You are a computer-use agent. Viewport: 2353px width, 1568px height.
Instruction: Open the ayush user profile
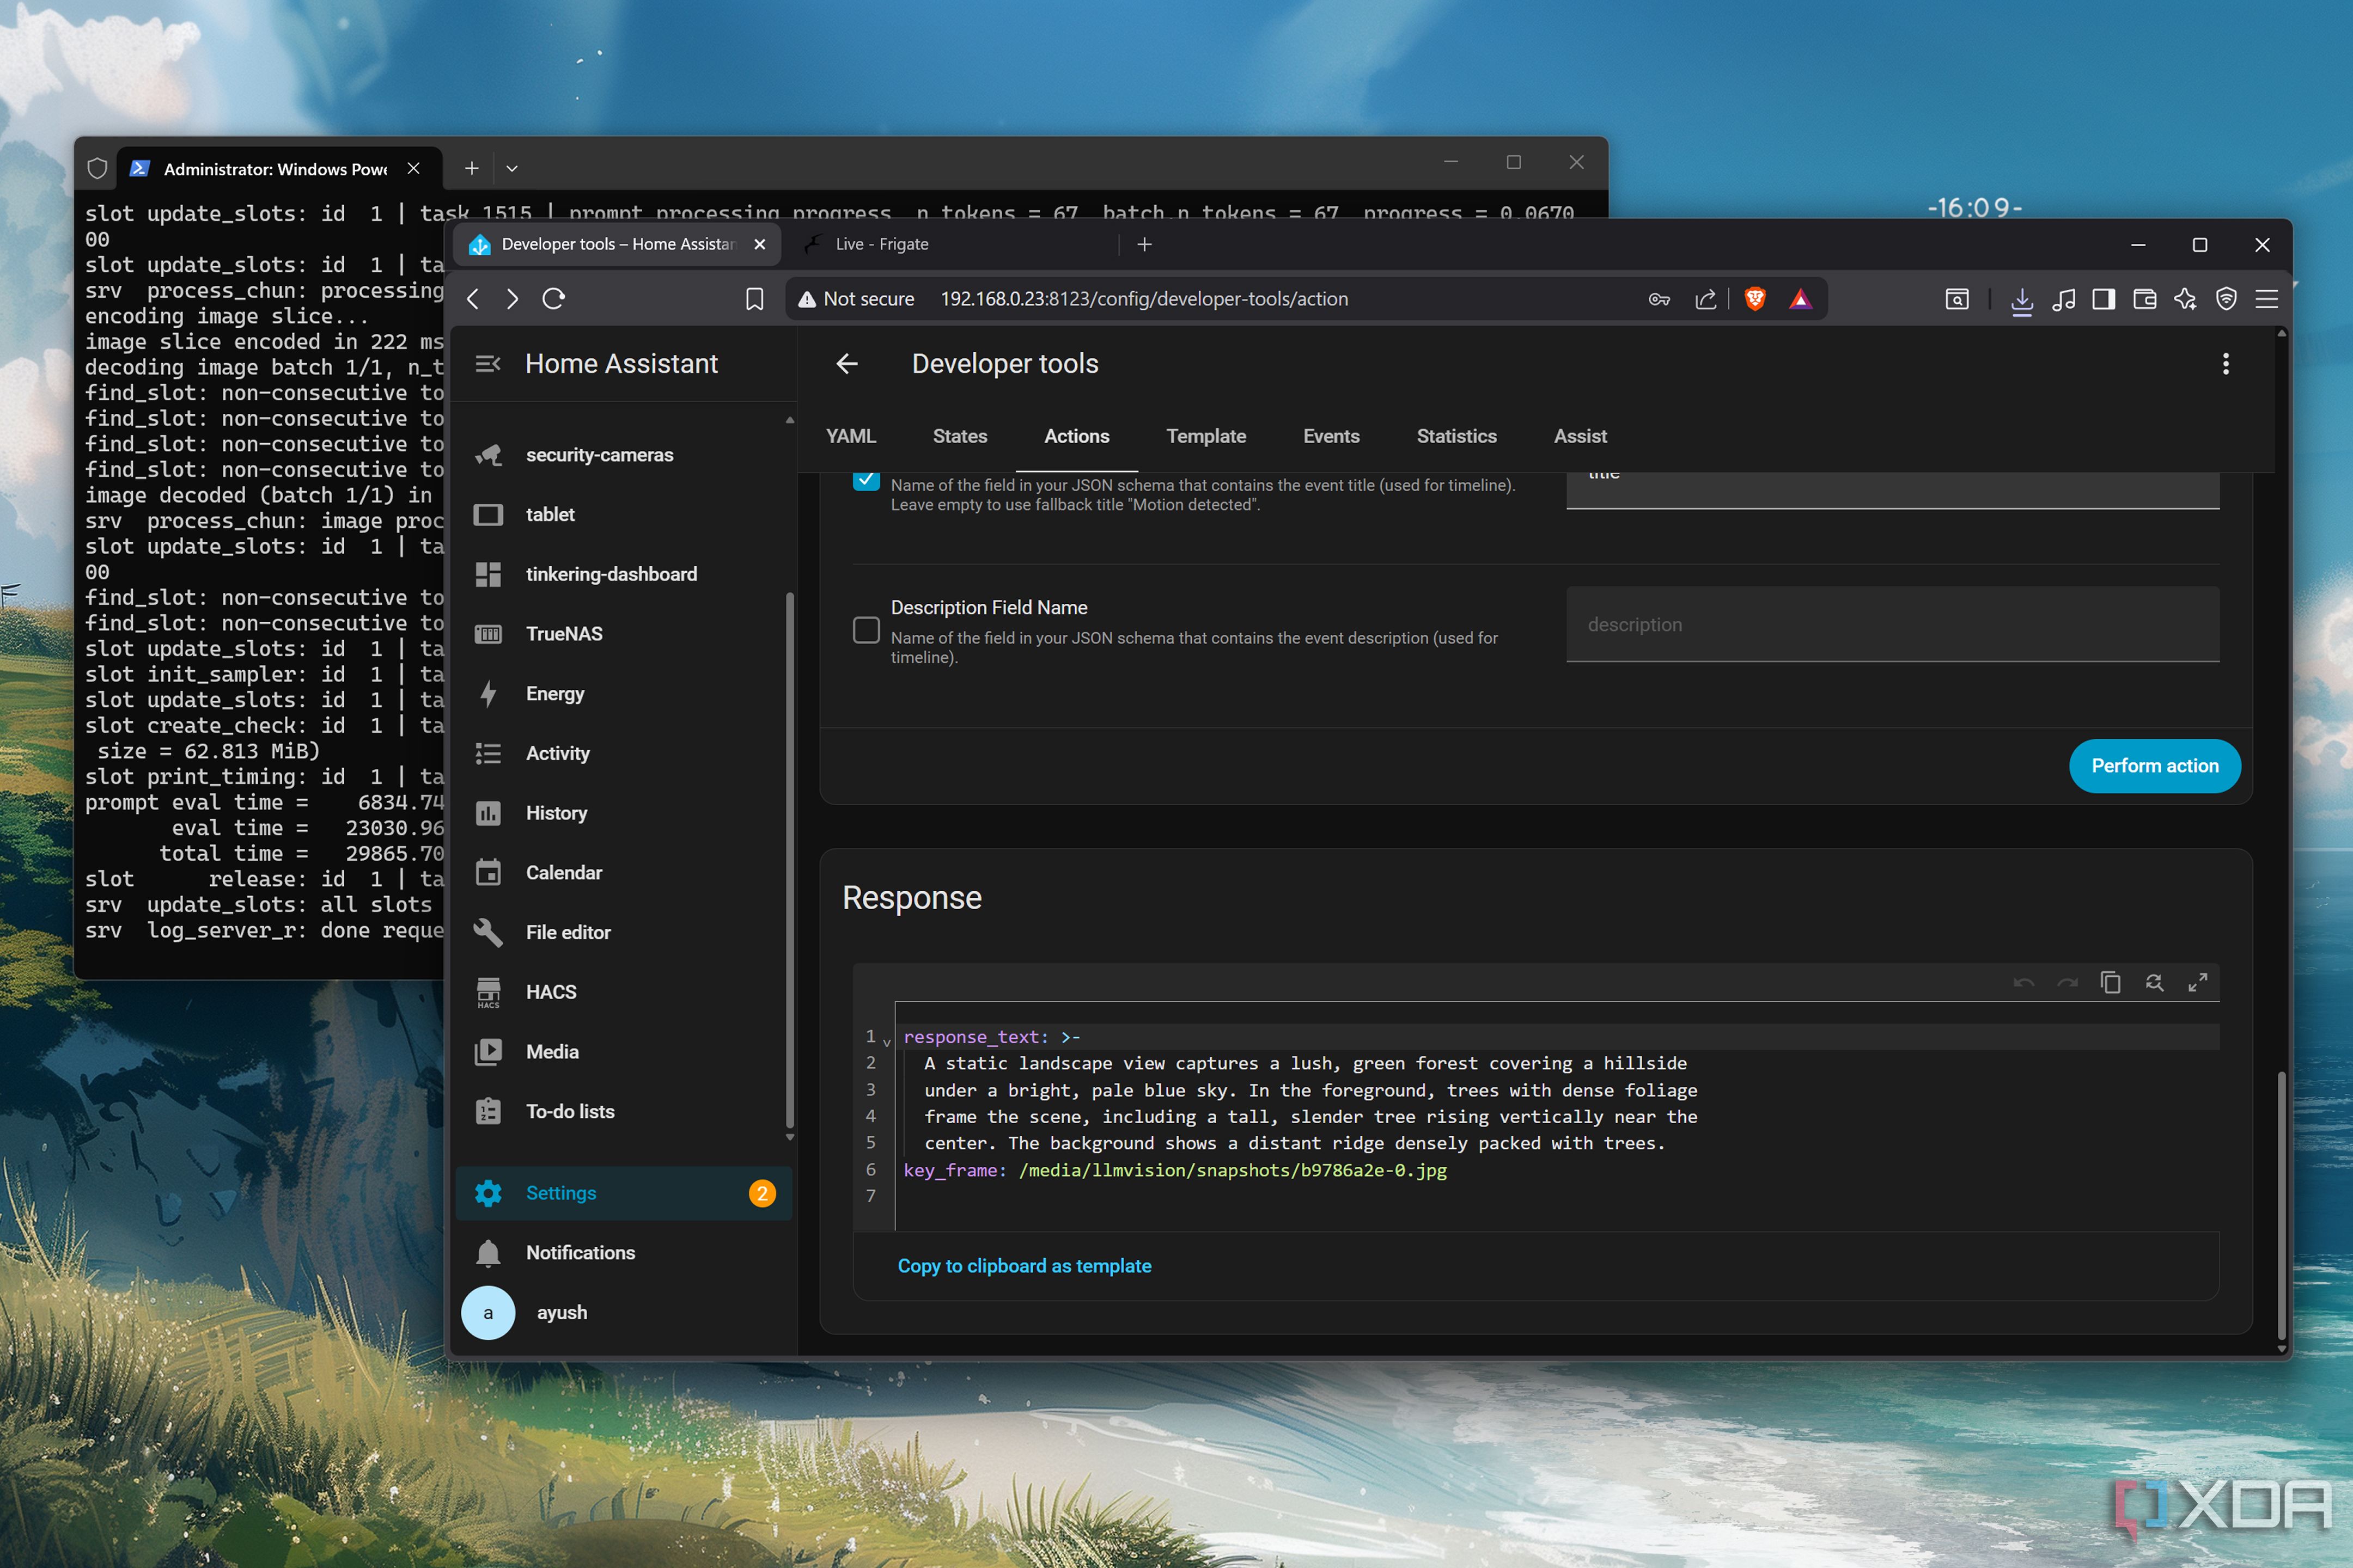click(623, 1313)
